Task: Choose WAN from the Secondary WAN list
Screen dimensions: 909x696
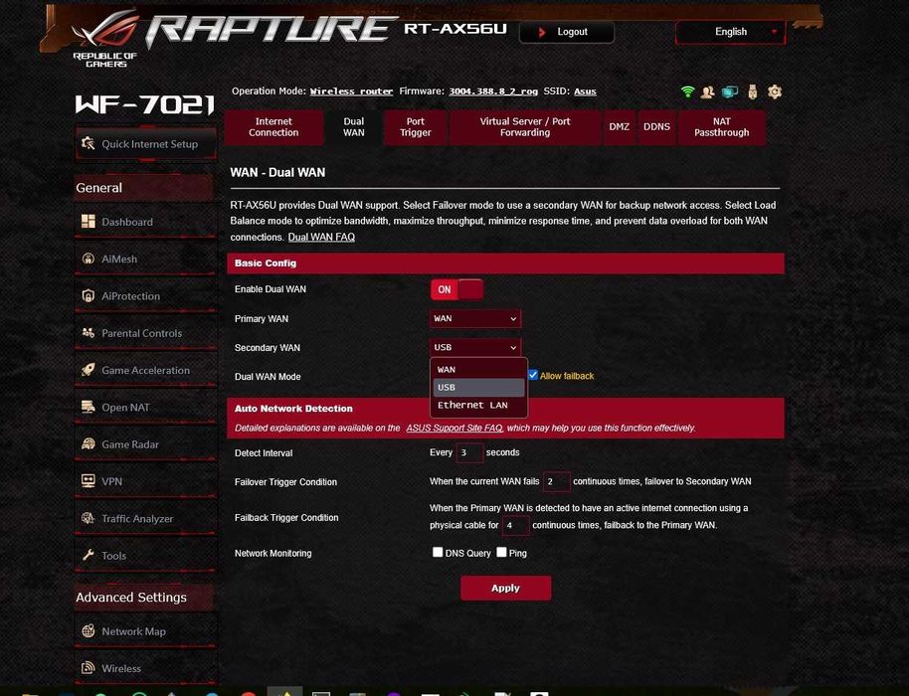Action: click(478, 369)
